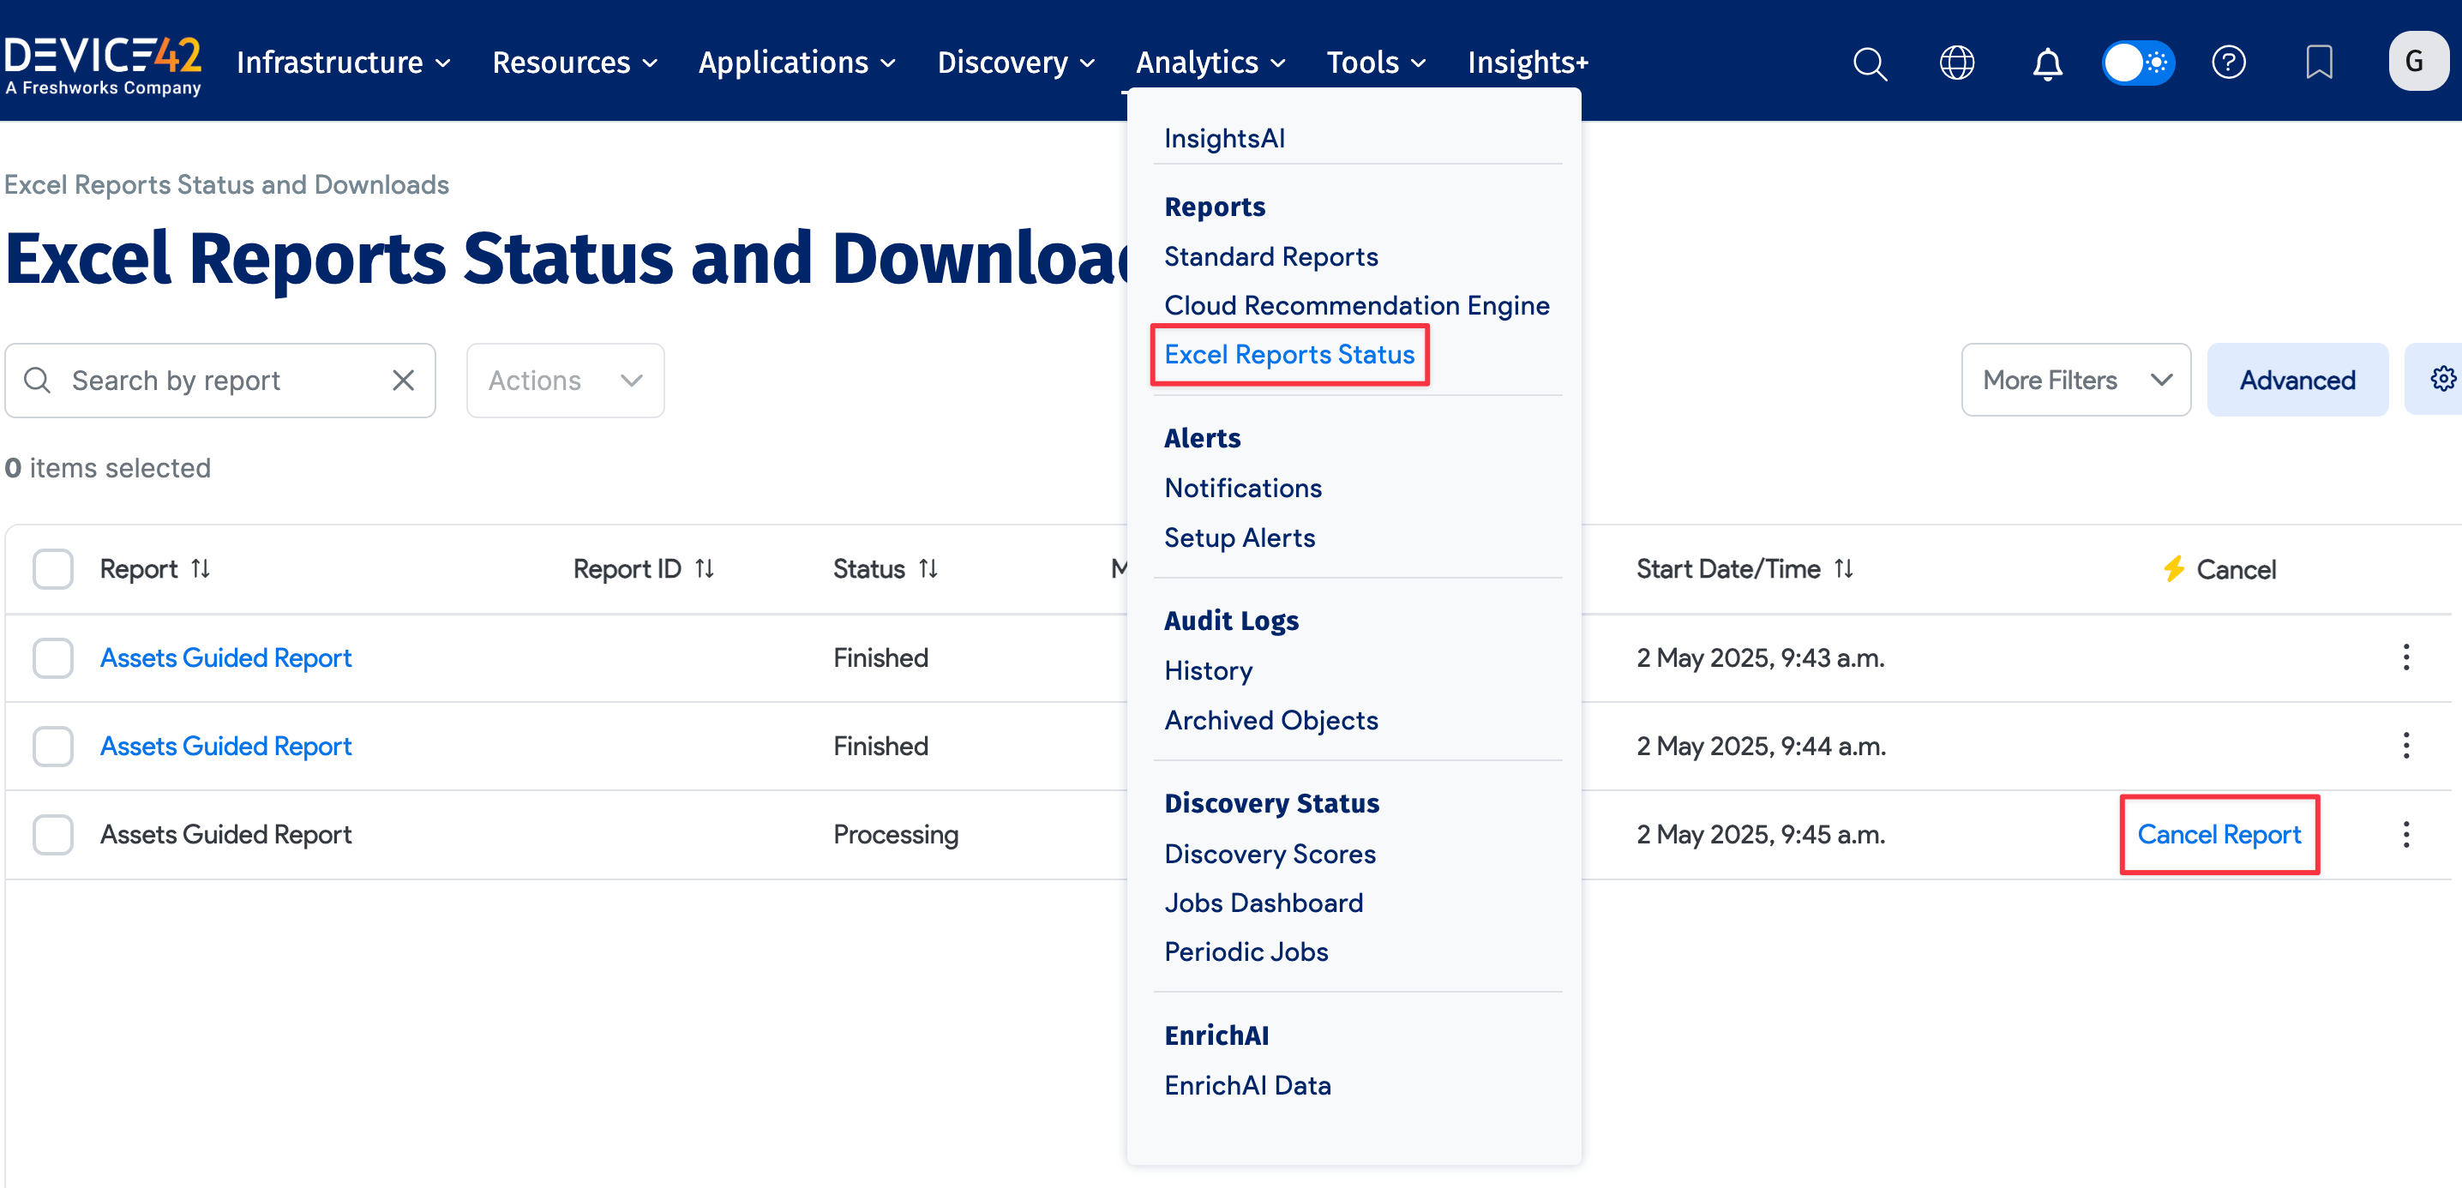2462x1188 pixels.
Task: Open Discovery Scores menu entry
Action: (x=1270, y=855)
